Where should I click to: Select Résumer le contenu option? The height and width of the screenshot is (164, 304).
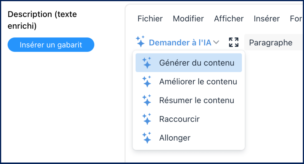click(x=196, y=100)
